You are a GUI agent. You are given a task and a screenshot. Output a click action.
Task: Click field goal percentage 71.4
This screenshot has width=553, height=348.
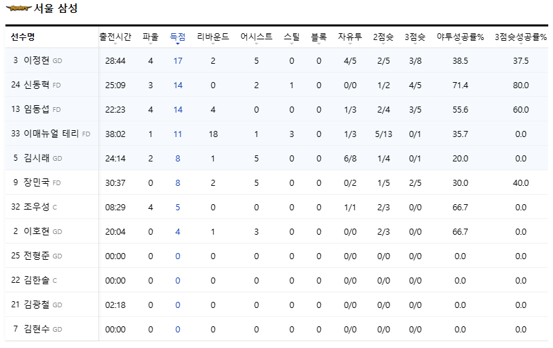pyautogui.click(x=460, y=85)
